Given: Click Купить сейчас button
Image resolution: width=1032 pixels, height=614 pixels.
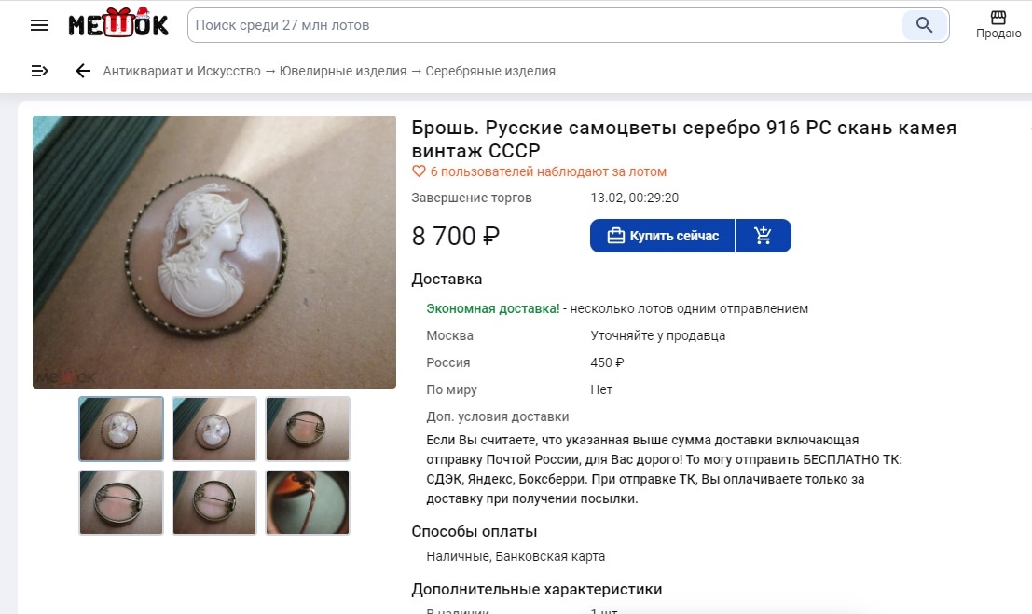Looking at the screenshot, I should coord(662,236).
